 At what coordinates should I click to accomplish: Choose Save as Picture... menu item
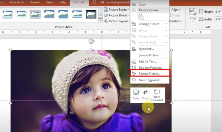(x=150, y=55)
